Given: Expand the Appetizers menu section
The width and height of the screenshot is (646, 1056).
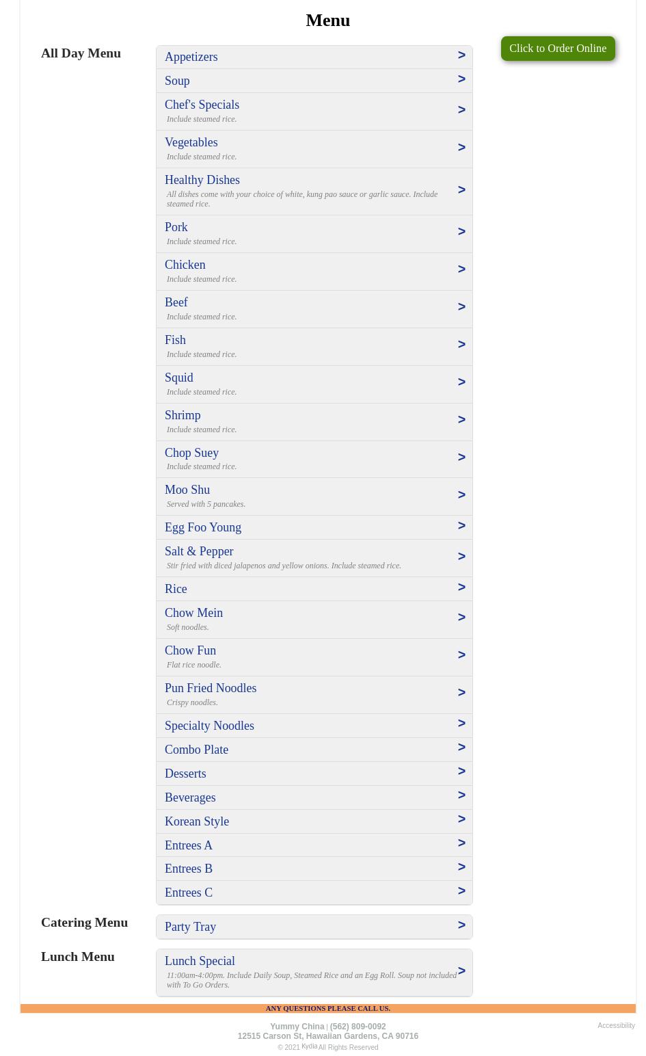Looking at the screenshot, I should tap(191, 57).
